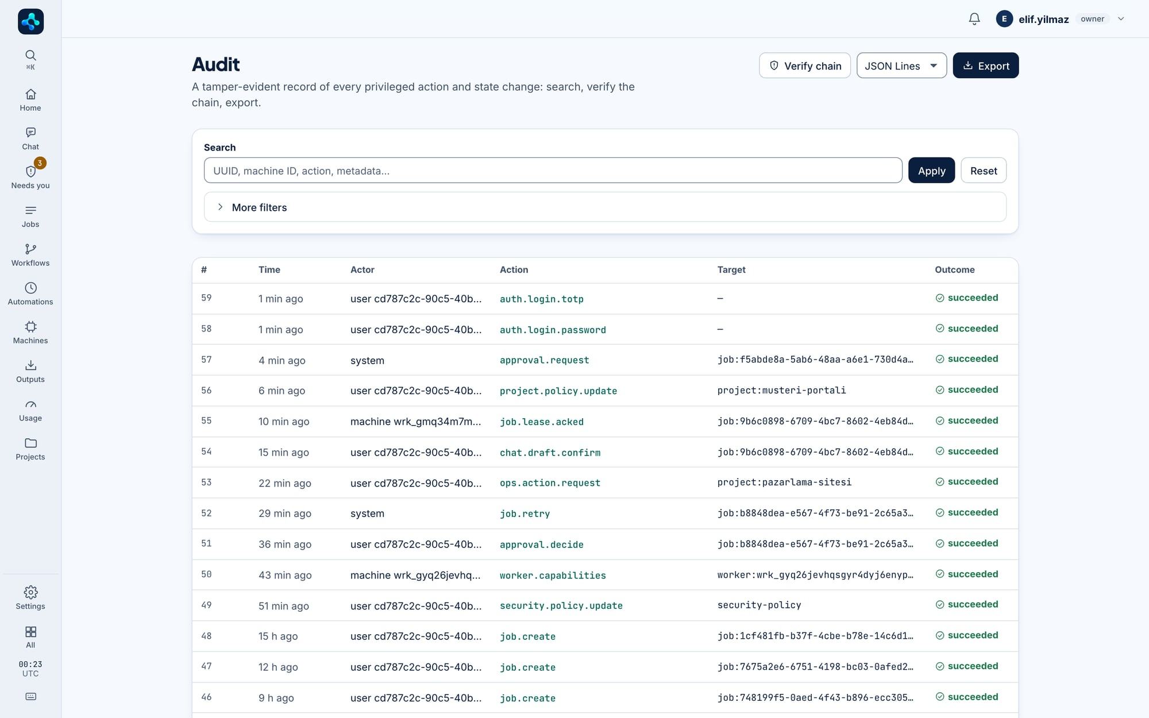The width and height of the screenshot is (1149, 718).
Task: Click the app logo
Action: [31, 21]
